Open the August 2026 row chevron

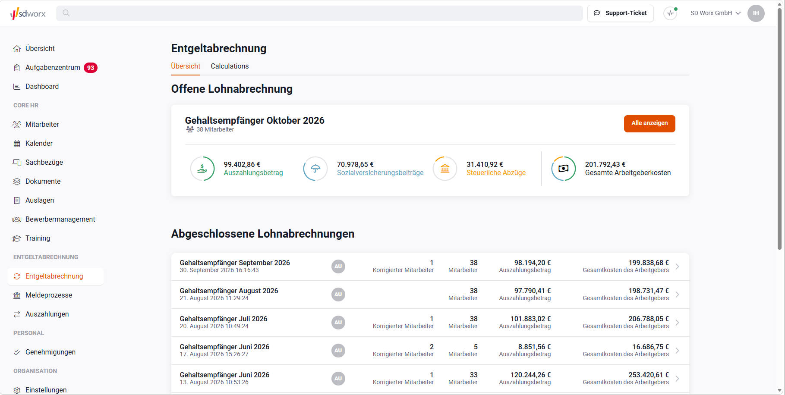tap(678, 295)
